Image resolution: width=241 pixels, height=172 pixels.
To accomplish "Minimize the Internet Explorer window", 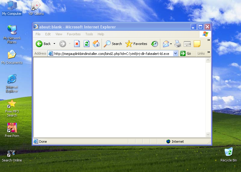I will (x=193, y=27).
